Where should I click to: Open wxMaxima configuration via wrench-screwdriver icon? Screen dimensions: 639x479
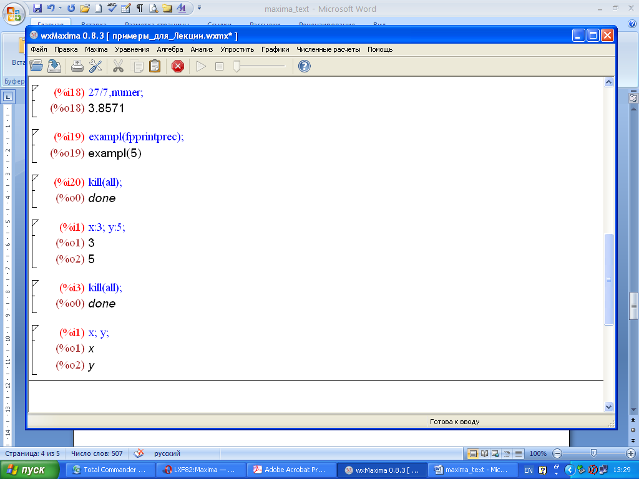pyautogui.click(x=95, y=66)
